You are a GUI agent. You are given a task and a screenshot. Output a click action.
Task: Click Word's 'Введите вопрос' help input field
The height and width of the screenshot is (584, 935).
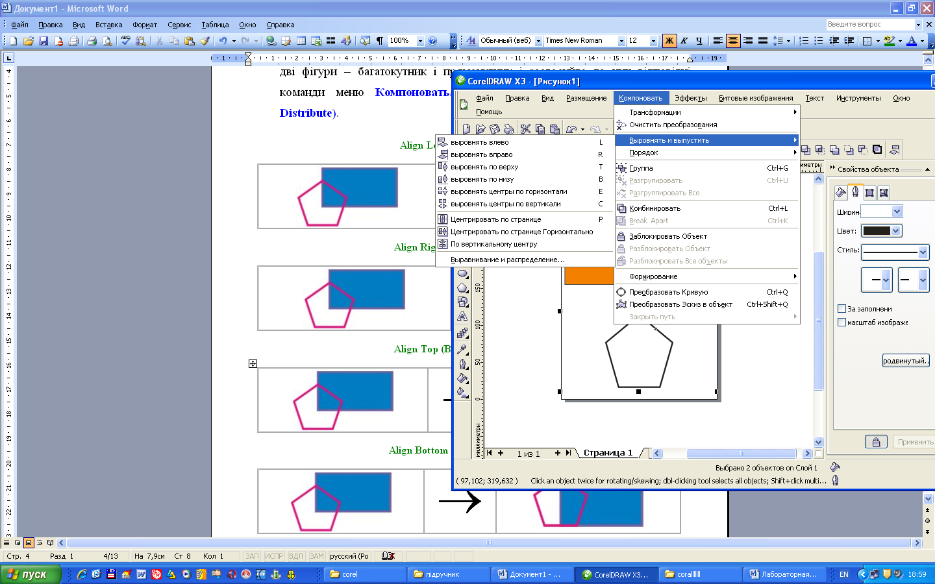click(x=869, y=24)
